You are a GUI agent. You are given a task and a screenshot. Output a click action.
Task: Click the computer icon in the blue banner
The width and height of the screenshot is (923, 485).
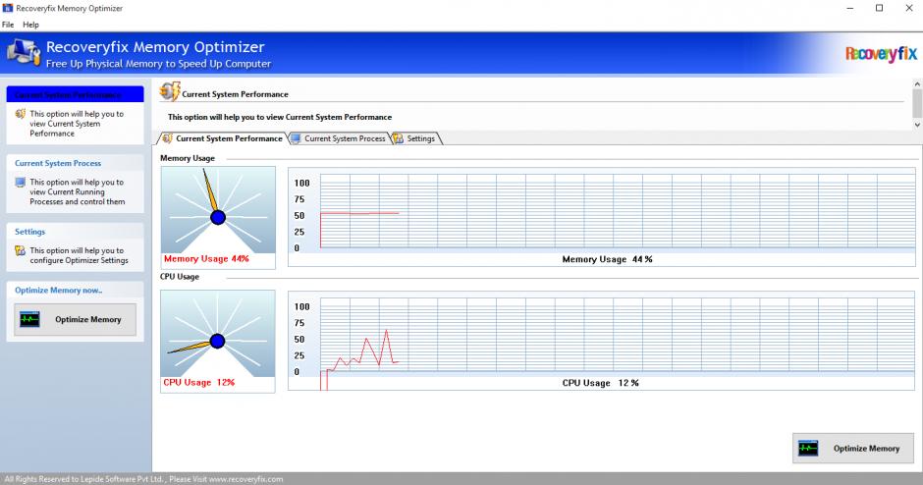click(24, 55)
